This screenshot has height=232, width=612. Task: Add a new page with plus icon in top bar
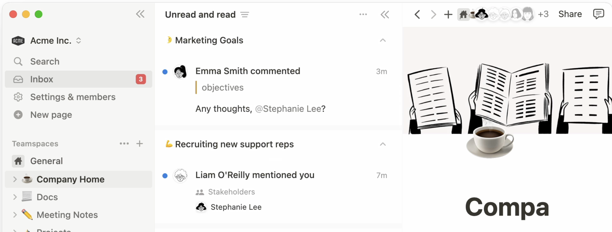click(448, 14)
